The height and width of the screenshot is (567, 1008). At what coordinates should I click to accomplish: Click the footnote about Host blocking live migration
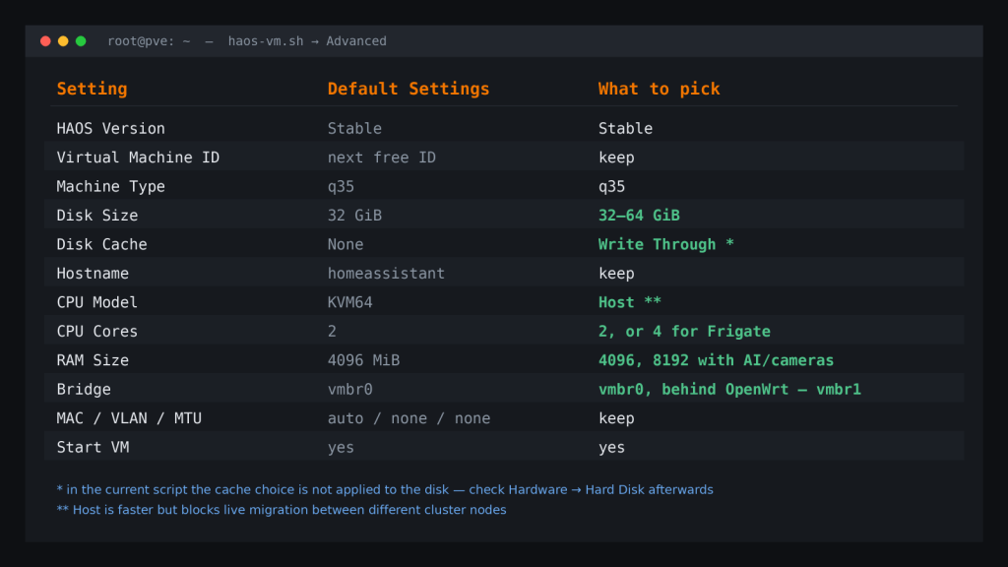(x=281, y=510)
